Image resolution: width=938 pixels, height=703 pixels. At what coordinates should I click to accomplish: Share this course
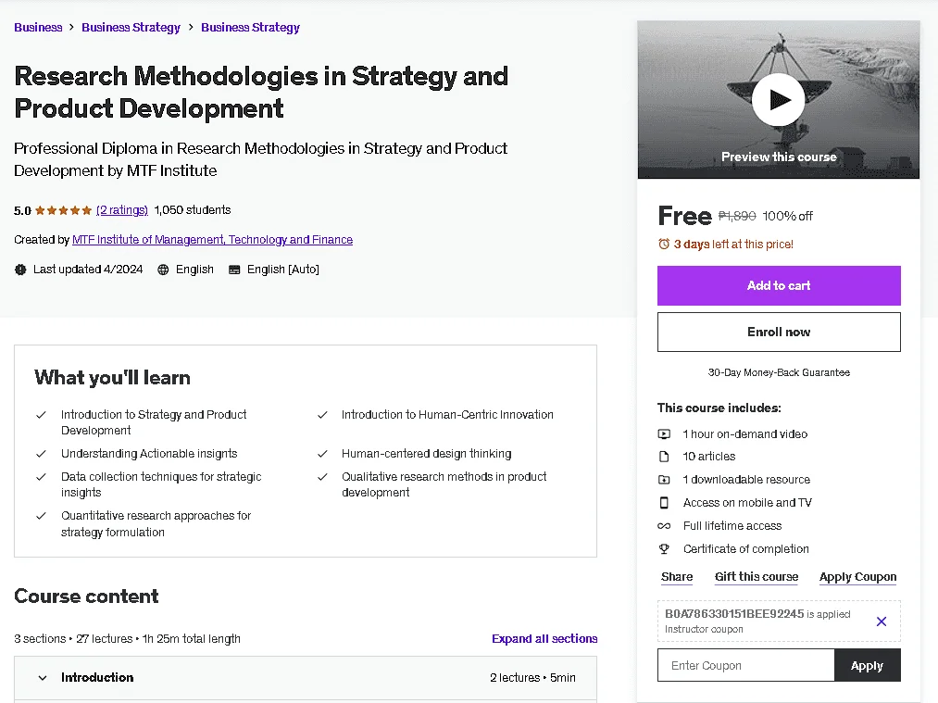[x=677, y=577]
